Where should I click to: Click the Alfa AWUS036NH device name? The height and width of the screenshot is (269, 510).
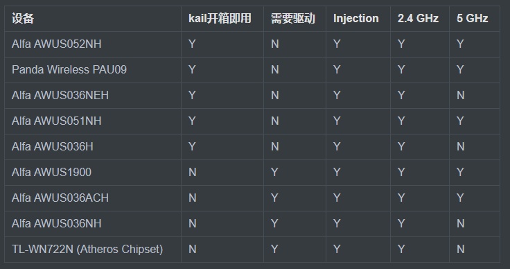57,223
